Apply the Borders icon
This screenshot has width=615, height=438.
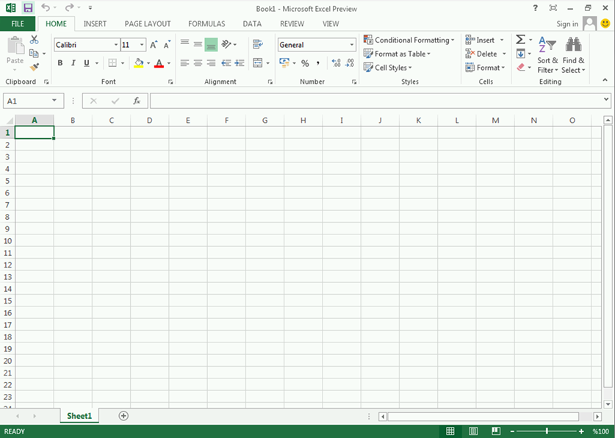pos(112,62)
